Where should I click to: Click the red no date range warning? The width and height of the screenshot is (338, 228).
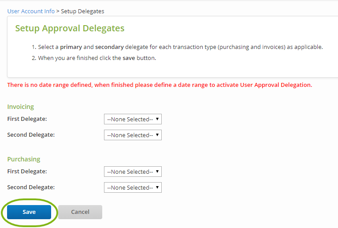point(160,85)
